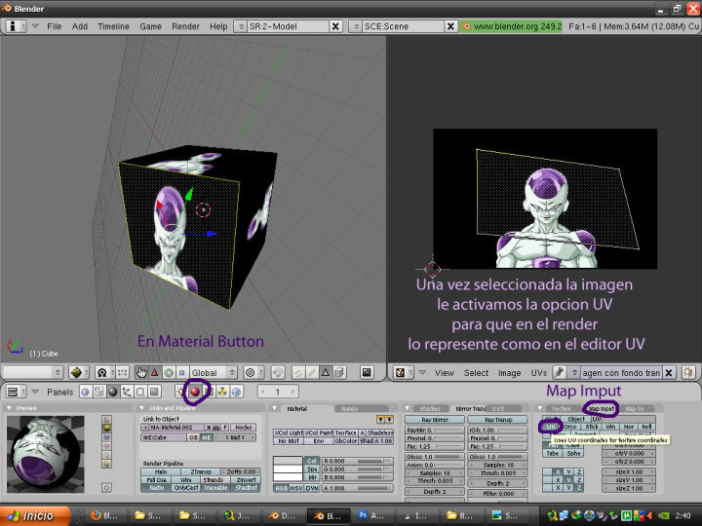Select vertex select mode icon
702x526 pixels.
pos(298,372)
